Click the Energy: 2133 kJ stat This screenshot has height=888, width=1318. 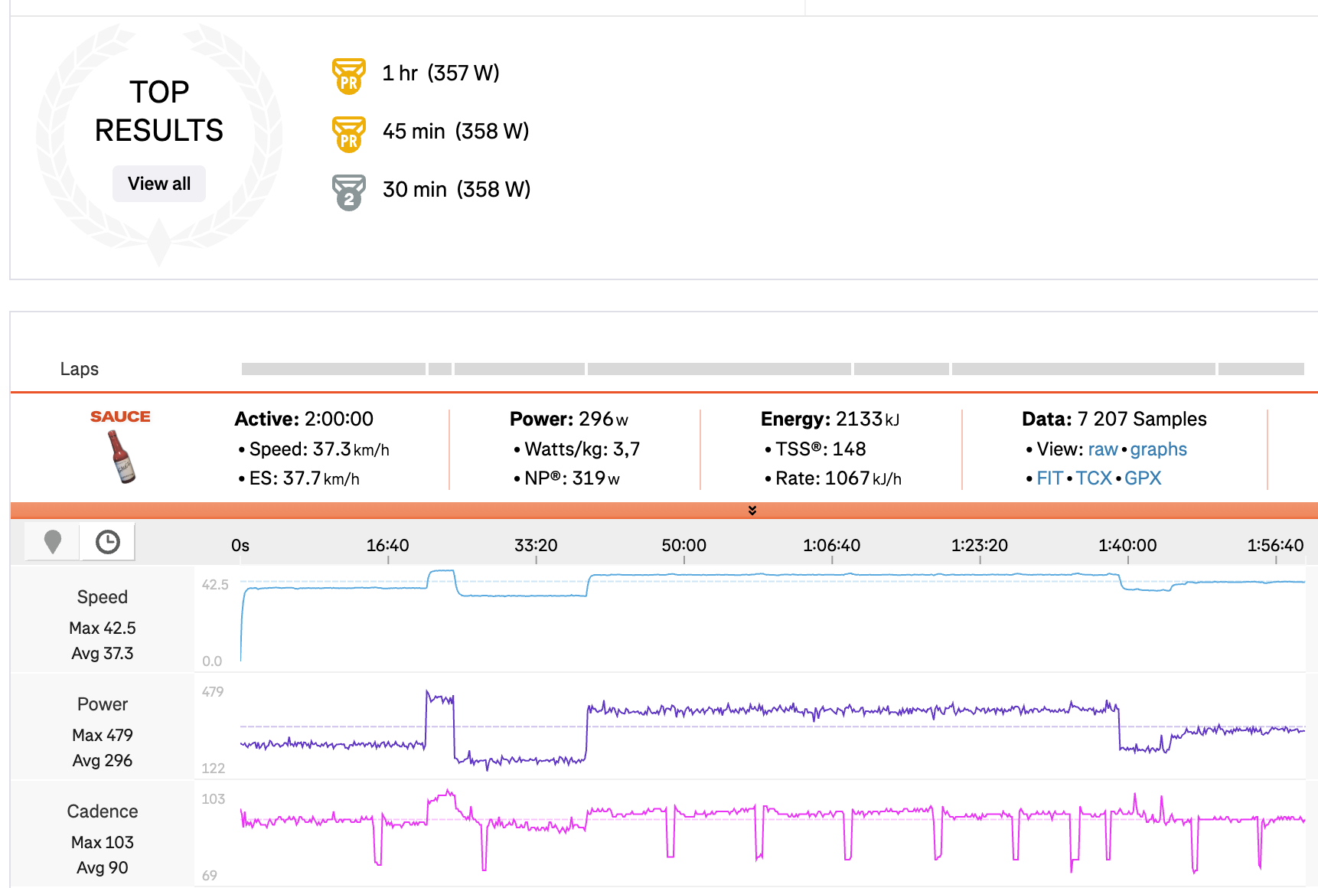(x=830, y=419)
